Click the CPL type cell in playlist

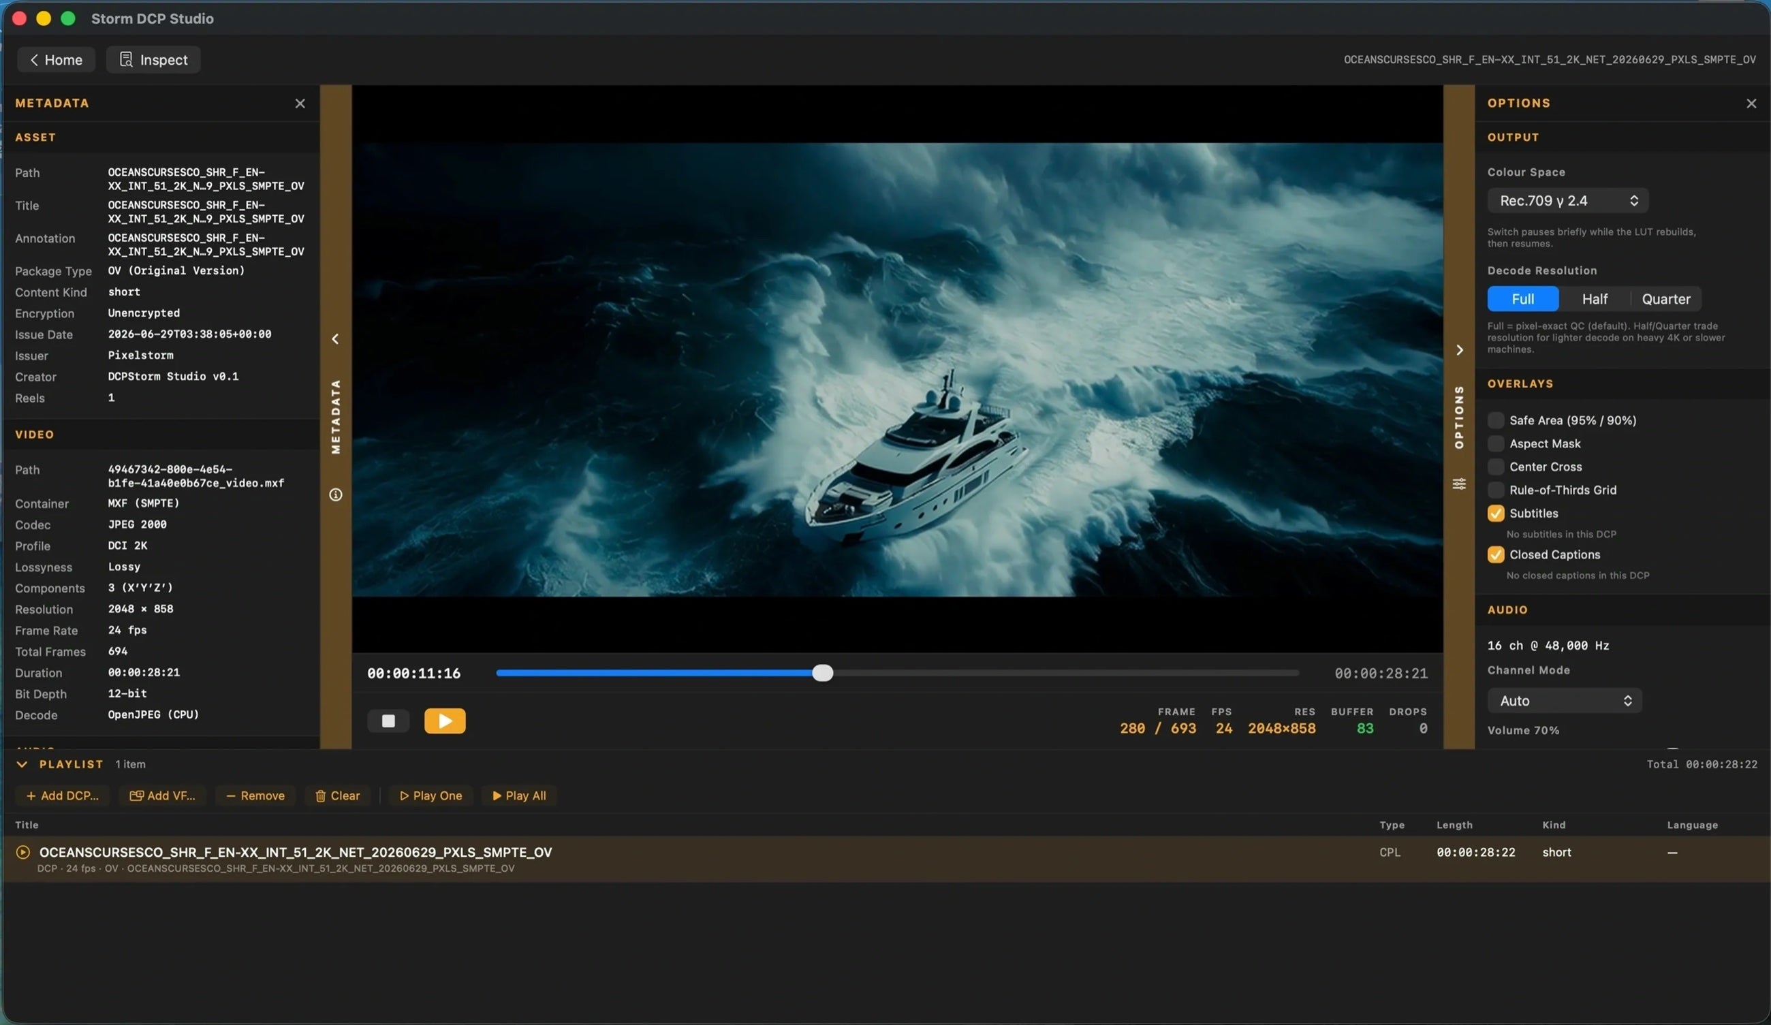tap(1390, 853)
